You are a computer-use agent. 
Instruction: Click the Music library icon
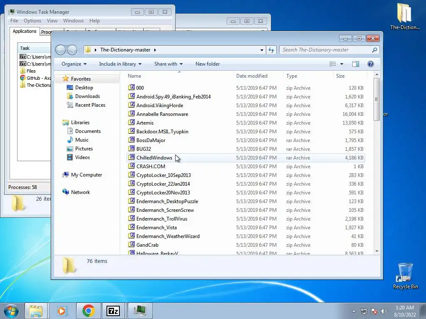coord(70,140)
